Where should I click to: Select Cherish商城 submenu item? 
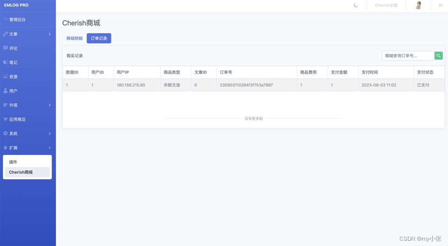28,172
